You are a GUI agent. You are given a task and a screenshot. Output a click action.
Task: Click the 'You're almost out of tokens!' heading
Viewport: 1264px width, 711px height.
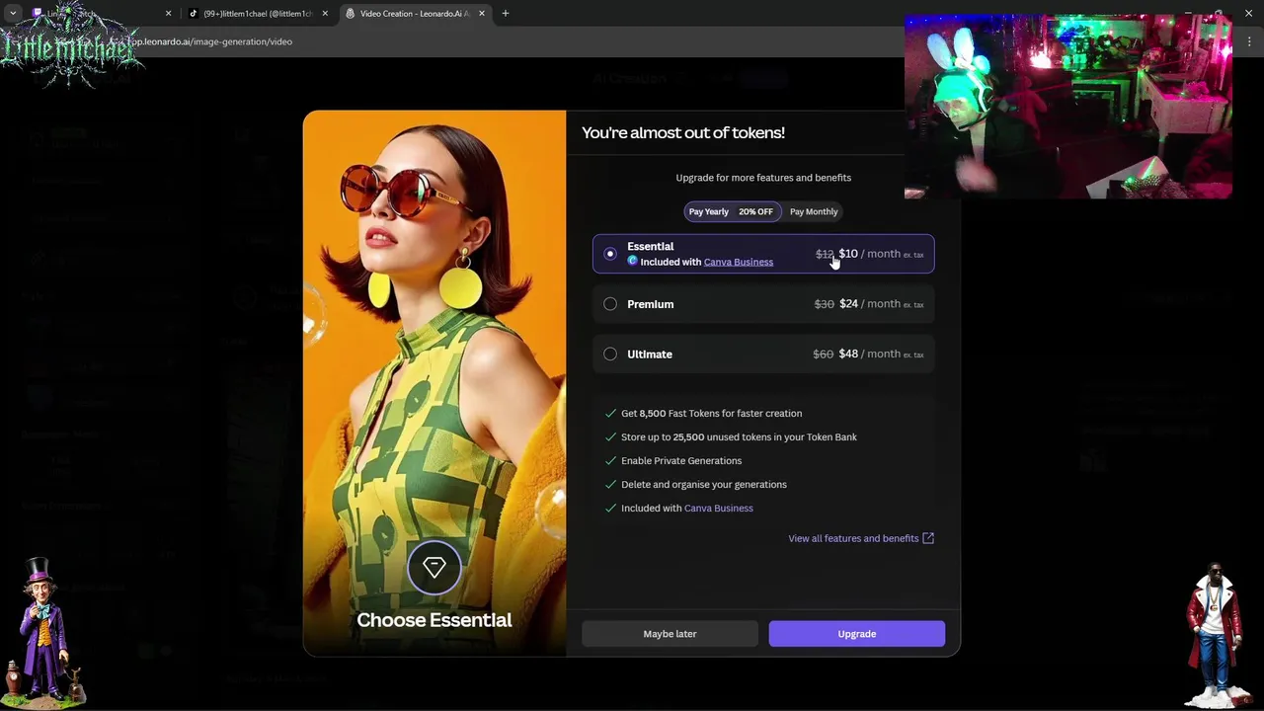click(683, 132)
